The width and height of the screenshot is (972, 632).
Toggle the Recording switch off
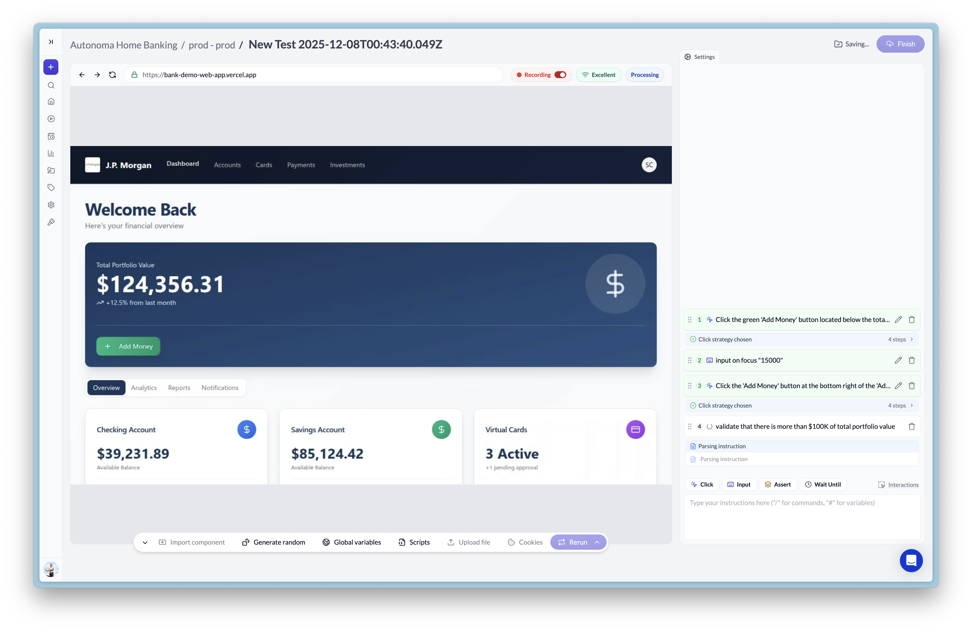pos(560,75)
